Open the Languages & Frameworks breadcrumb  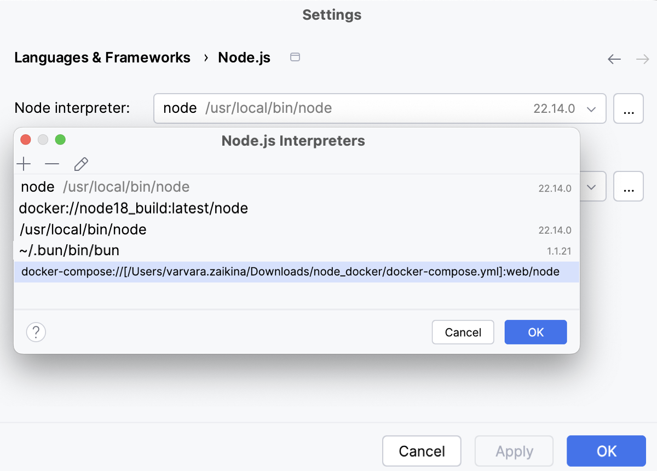pos(102,57)
